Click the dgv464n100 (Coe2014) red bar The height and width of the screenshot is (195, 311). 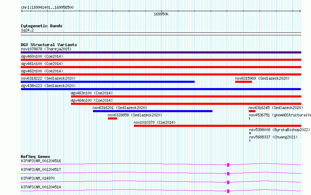[x=186, y=104]
